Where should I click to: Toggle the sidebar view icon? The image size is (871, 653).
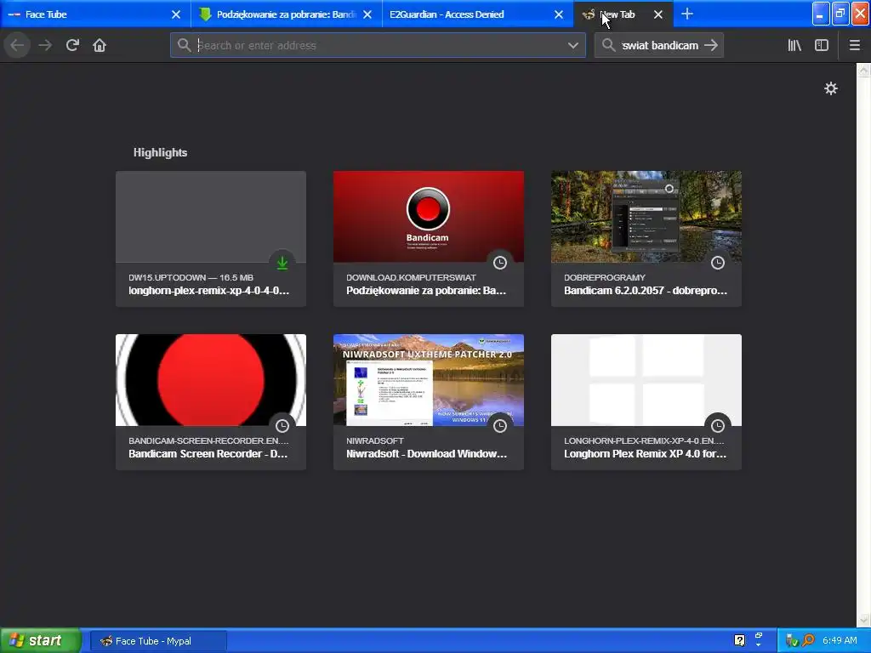pos(822,45)
